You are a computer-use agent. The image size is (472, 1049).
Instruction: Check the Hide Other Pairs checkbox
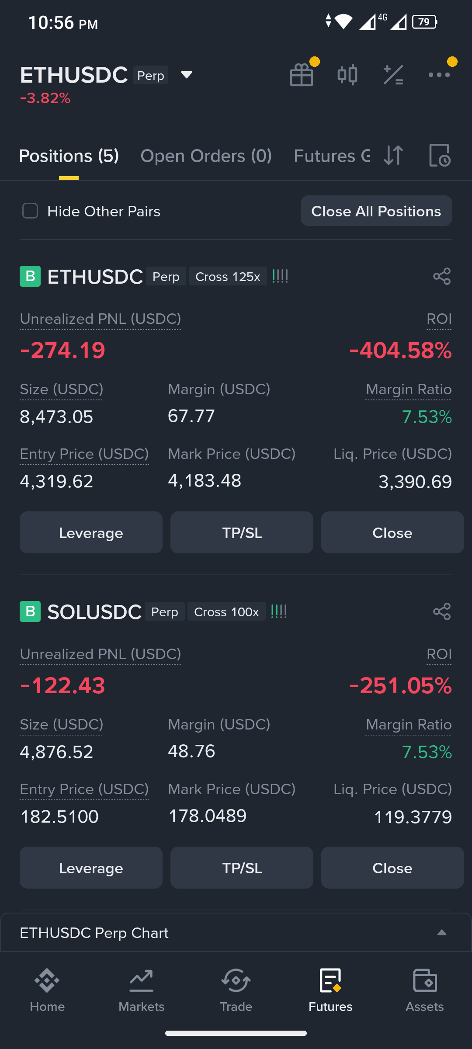(x=30, y=211)
